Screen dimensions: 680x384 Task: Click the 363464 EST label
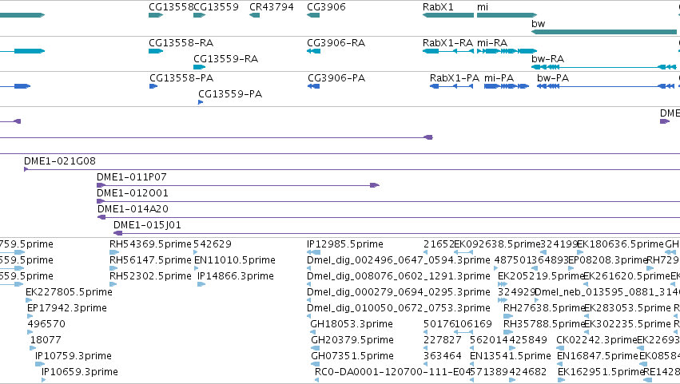click(x=443, y=357)
